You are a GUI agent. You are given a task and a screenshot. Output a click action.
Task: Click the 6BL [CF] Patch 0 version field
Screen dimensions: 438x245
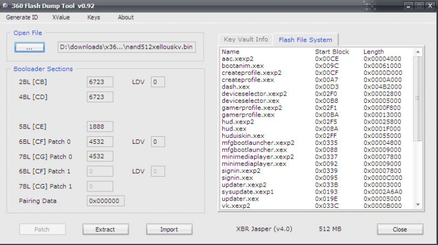(x=100, y=142)
